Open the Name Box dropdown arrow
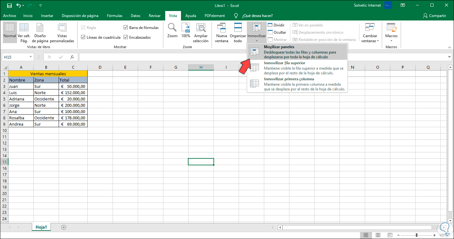Viewport: 454px width, 239px height. click(30, 57)
